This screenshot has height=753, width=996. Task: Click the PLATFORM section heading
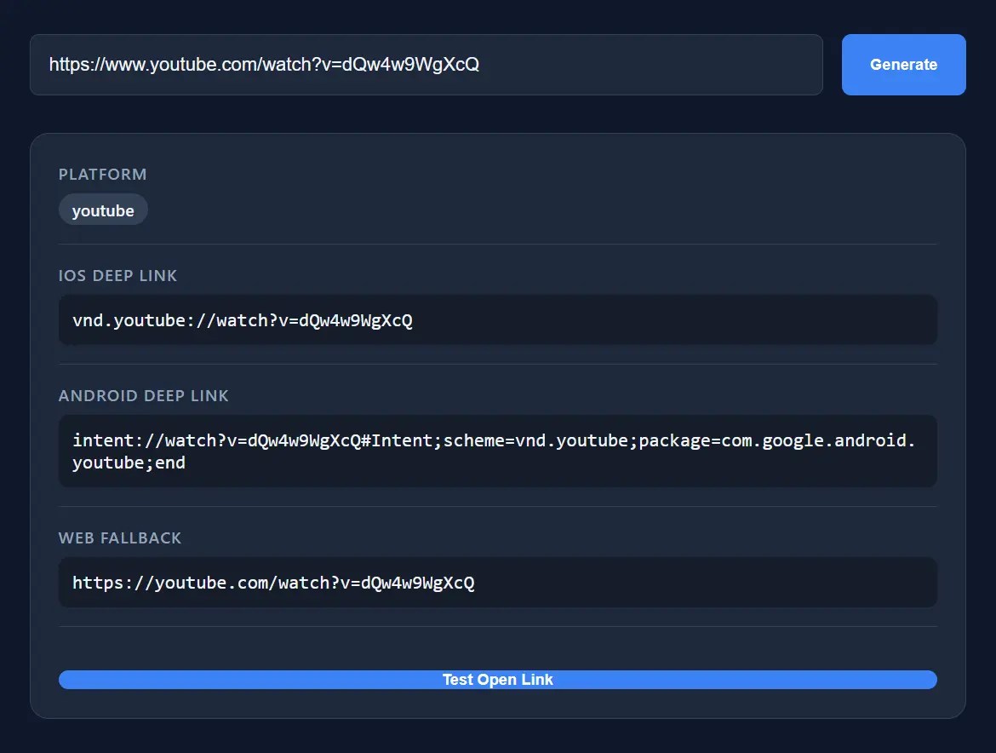(x=102, y=174)
